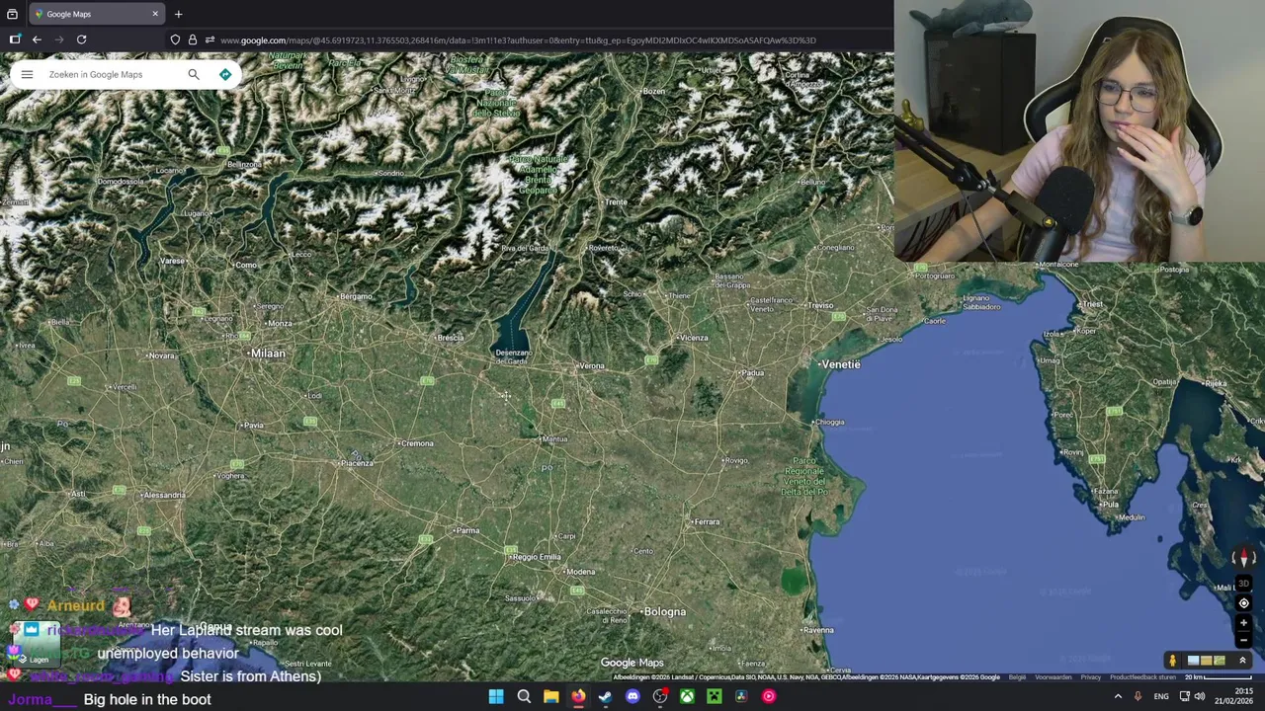
Task: Close the Google Maps browser tab
Action: tap(155, 14)
